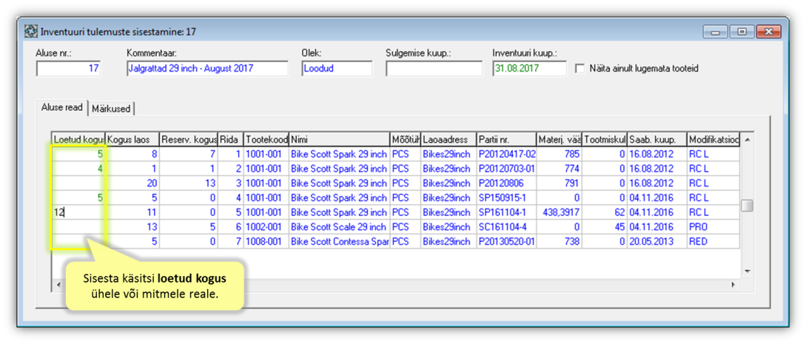Click empty Loetud kogus cell in row 7

pos(78,241)
